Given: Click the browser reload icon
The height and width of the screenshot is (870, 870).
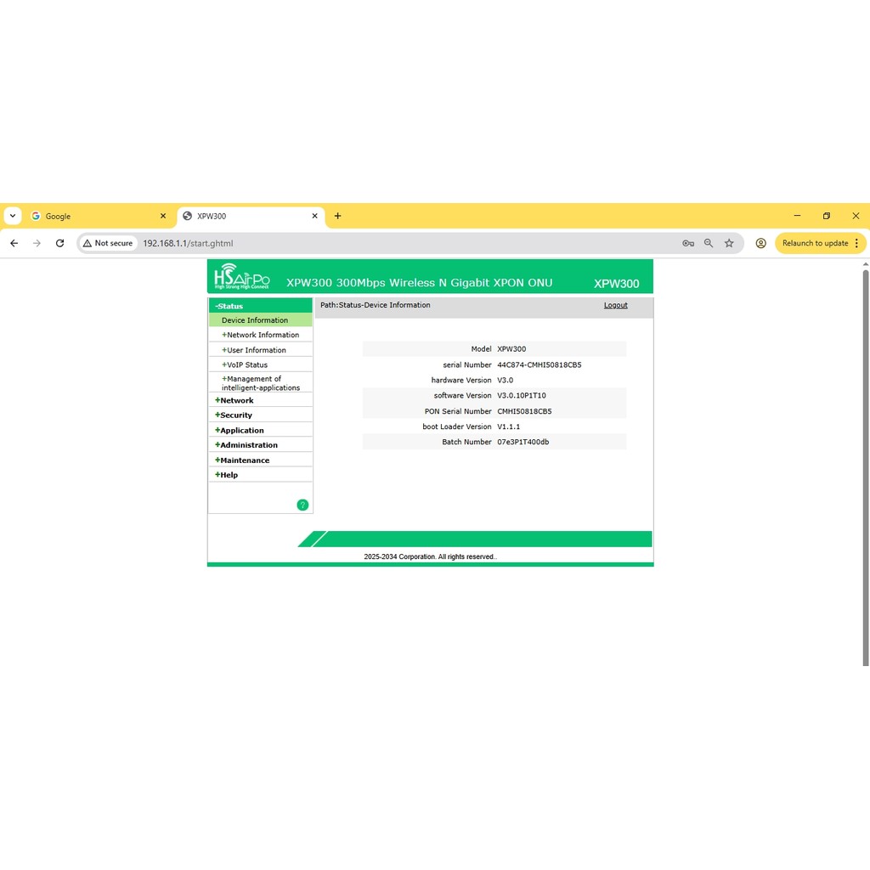Looking at the screenshot, I should point(59,243).
